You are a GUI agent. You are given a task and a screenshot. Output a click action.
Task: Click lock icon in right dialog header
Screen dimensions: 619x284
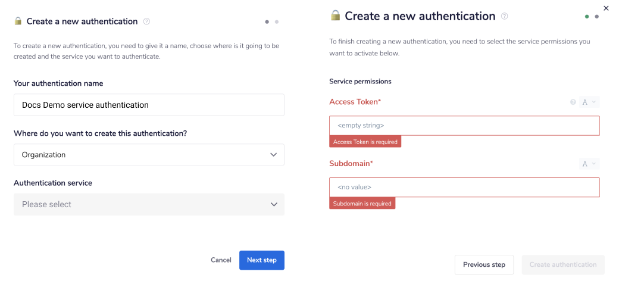[x=335, y=16]
